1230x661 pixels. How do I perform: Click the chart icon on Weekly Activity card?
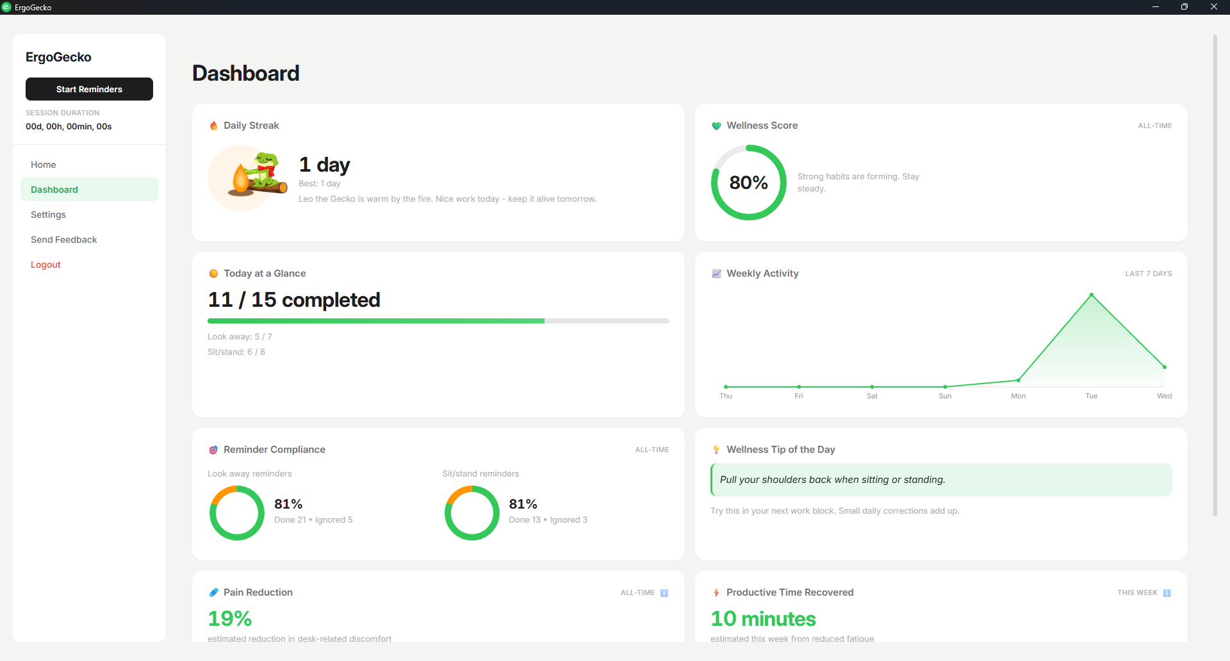pyautogui.click(x=716, y=273)
